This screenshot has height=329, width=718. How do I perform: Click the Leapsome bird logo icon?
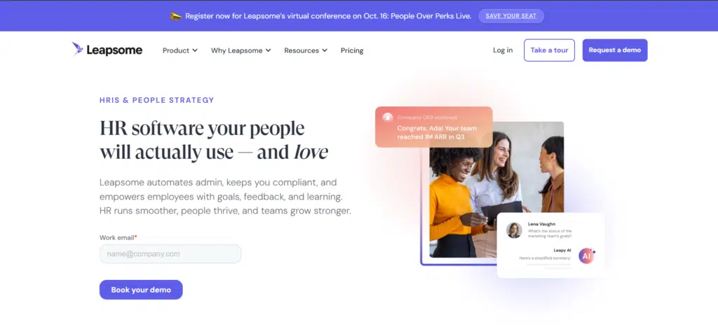(x=77, y=49)
